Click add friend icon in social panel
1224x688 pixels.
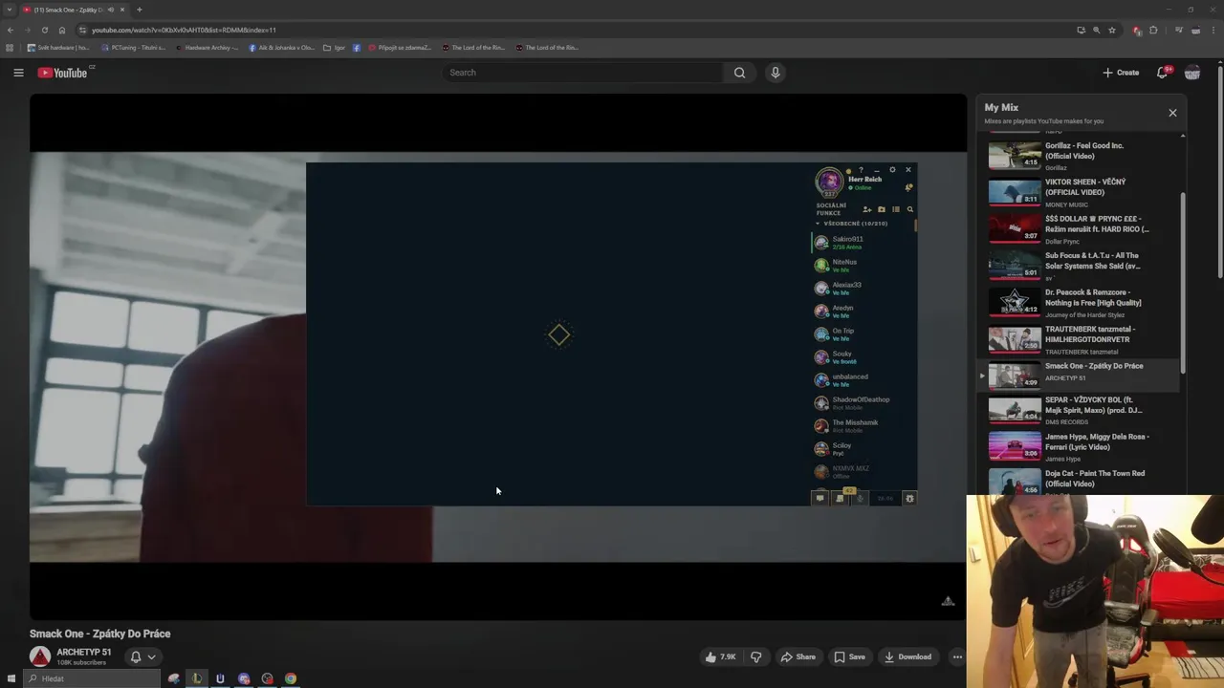867,209
